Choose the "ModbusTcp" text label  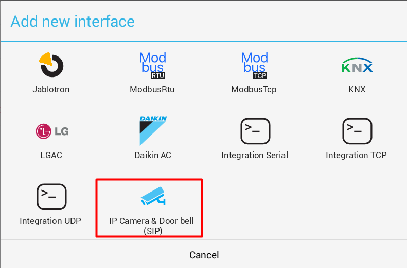tap(254, 89)
